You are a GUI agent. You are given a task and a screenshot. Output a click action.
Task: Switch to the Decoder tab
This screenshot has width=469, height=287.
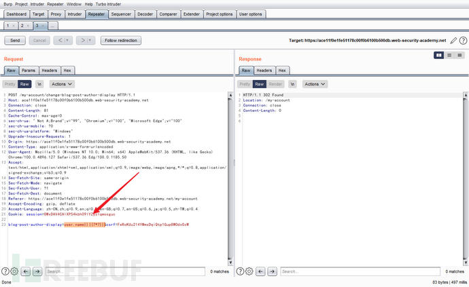(x=145, y=14)
